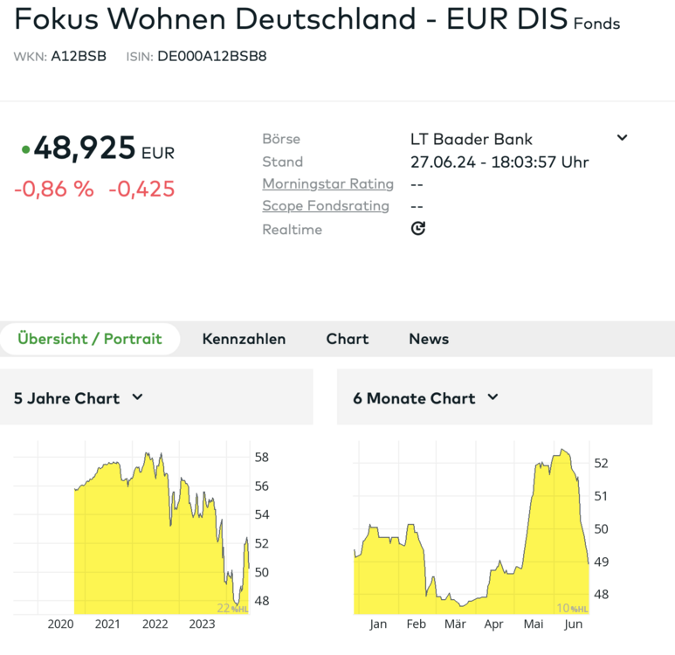
Task: Open the Morningstar Rating link
Action: (x=327, y=184)
